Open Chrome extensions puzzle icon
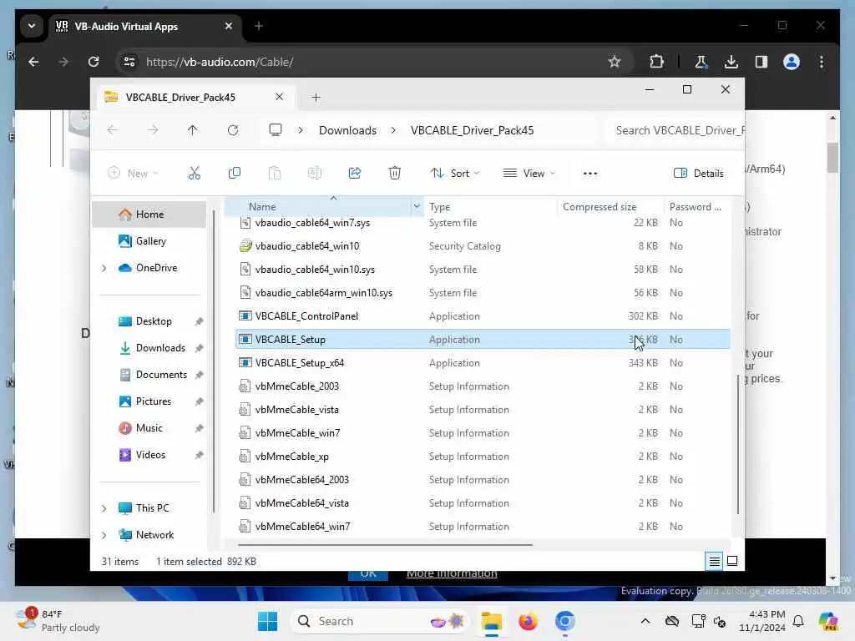This screenshot has width=855, height=641. click(x=656, y=62)
